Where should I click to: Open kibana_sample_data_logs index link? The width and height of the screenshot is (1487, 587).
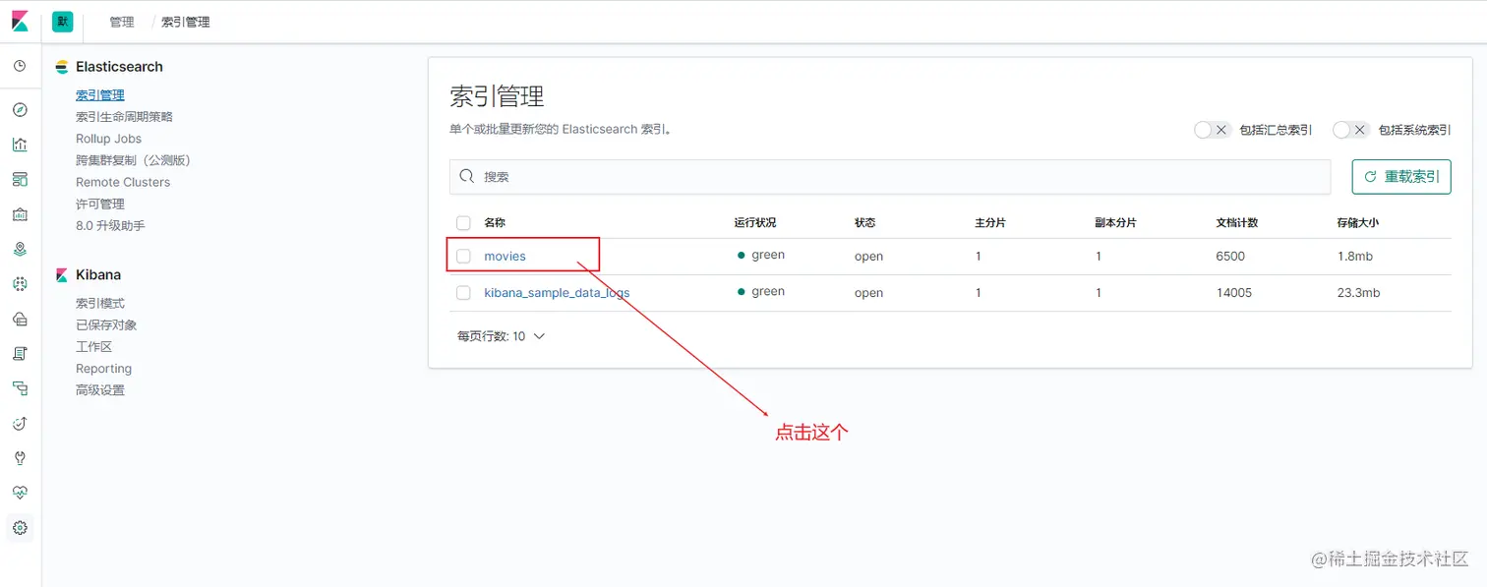pos(557,293)
